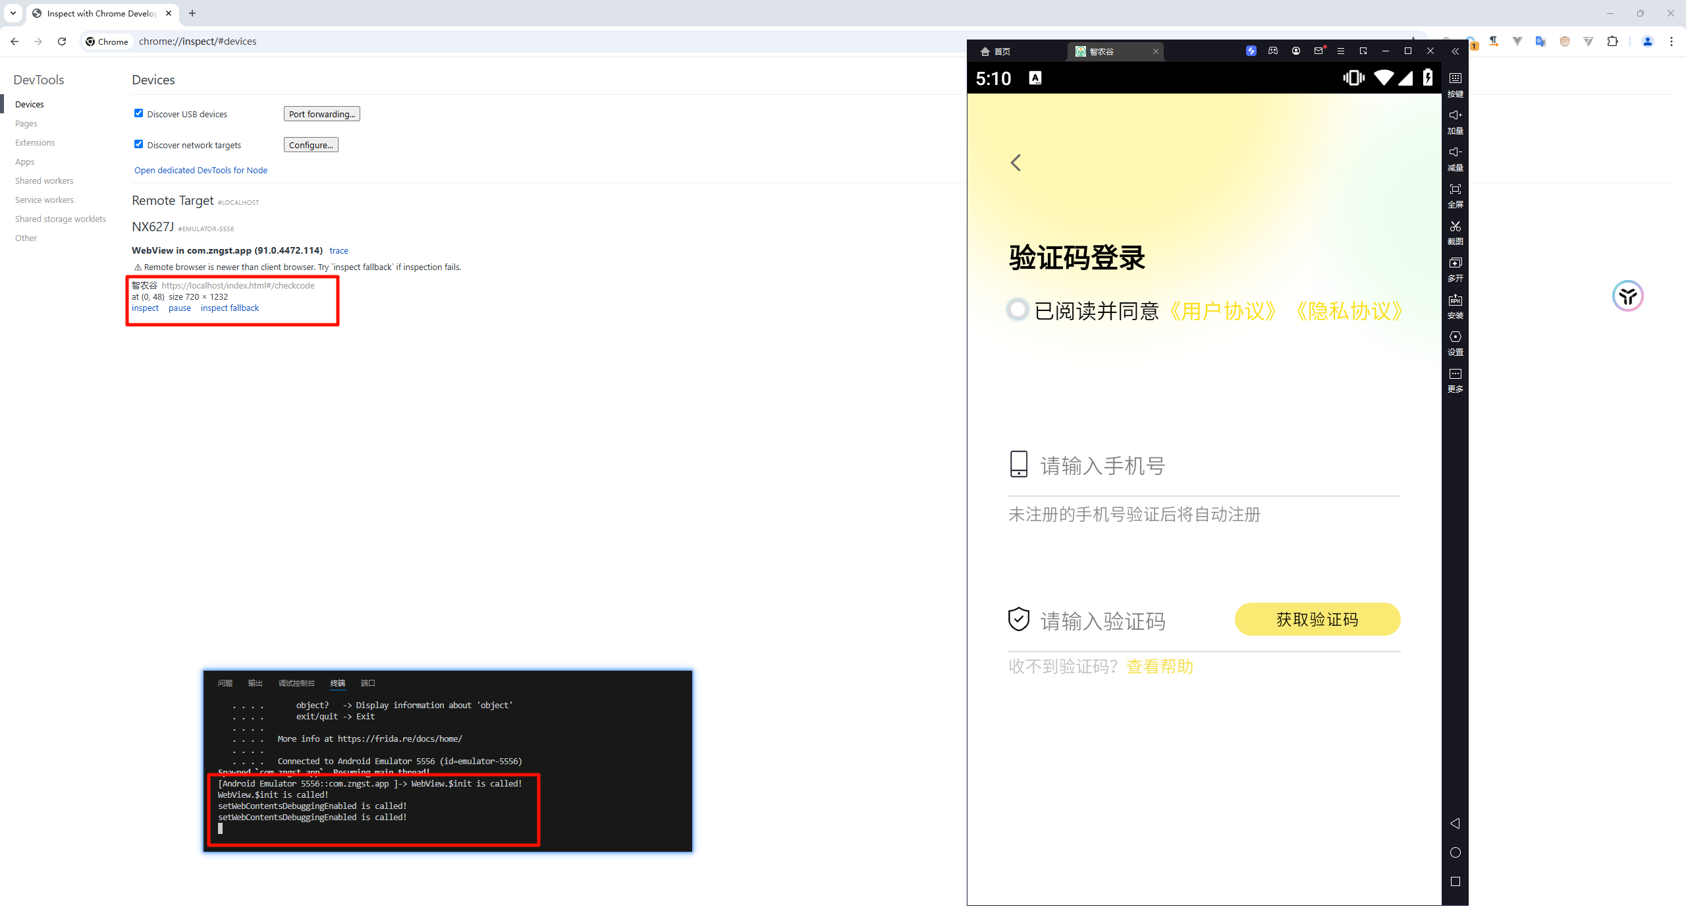Viewport: 1686px width, 917px height.
Task: Open emulator settings (设置) hexagon icon
Action: point(1455,337)
